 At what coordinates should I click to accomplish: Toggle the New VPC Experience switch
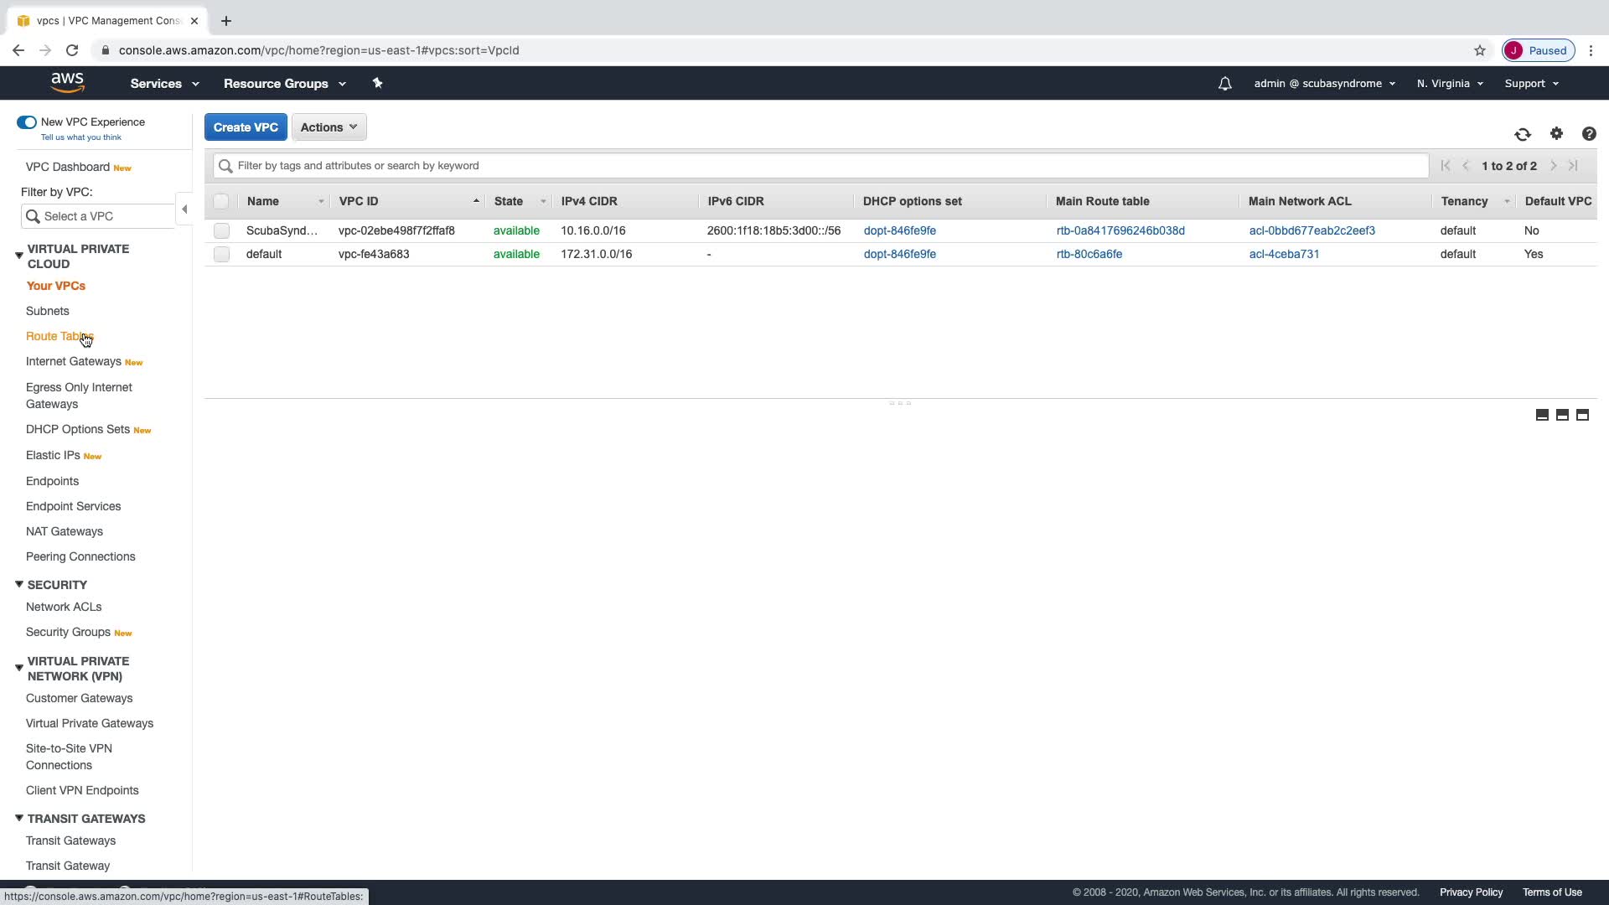[27, 122]
